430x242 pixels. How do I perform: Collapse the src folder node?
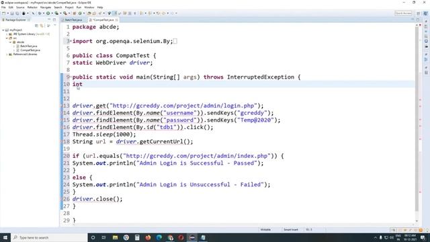coord(7,38)
